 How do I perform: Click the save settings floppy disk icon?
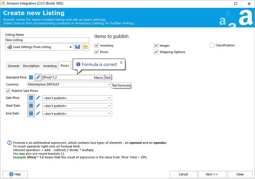(x=78, y=47)
